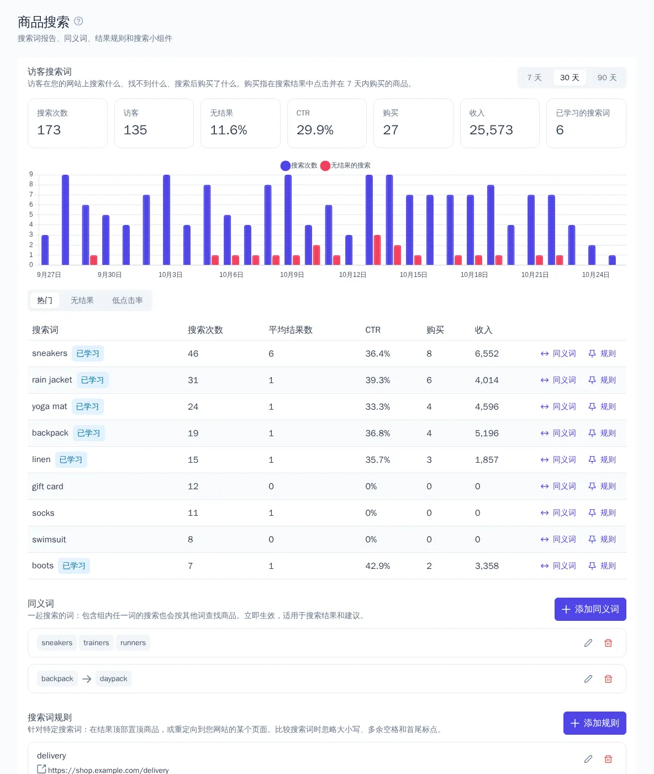Image resolution: width=654 pixels, height=774 pixels.
Task: Click the runners synonym chip
Action: (133, 643)
